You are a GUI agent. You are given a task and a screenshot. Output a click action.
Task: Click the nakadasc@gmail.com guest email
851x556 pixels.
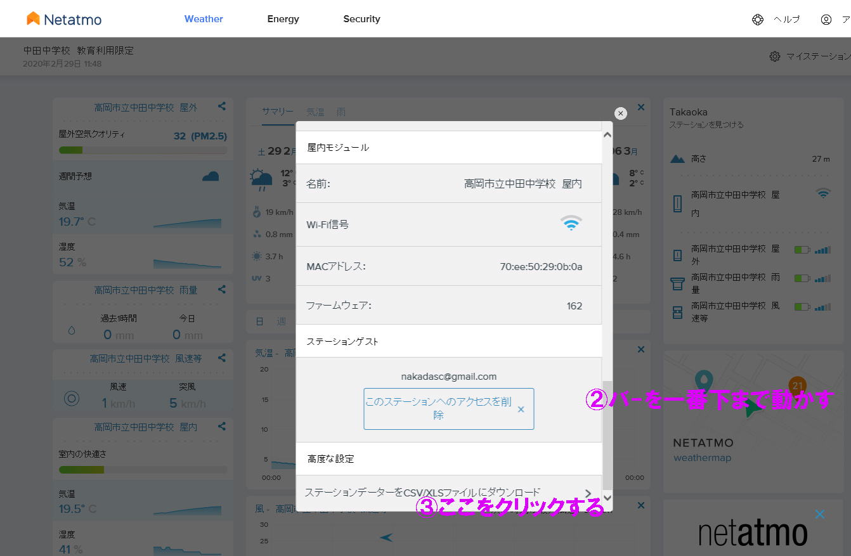[x=449, y=377]
